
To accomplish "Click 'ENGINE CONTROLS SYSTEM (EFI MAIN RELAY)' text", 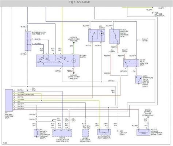I will click(x=148, y=113).
